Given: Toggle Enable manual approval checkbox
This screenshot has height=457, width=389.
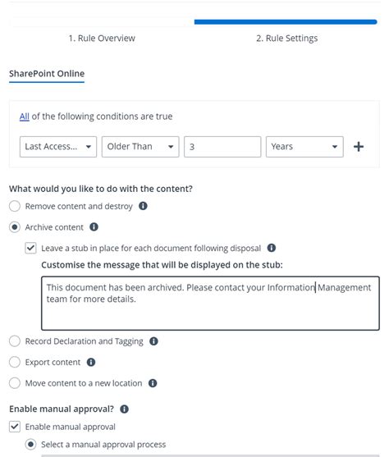Looking at the screenshot, I should click(x=15, y=427).
